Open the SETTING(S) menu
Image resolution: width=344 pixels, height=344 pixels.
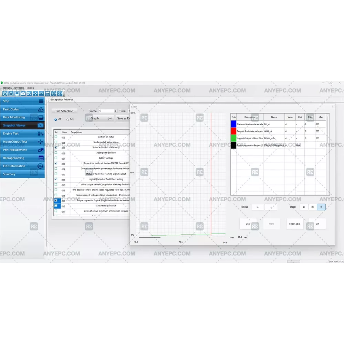point(19,88)
